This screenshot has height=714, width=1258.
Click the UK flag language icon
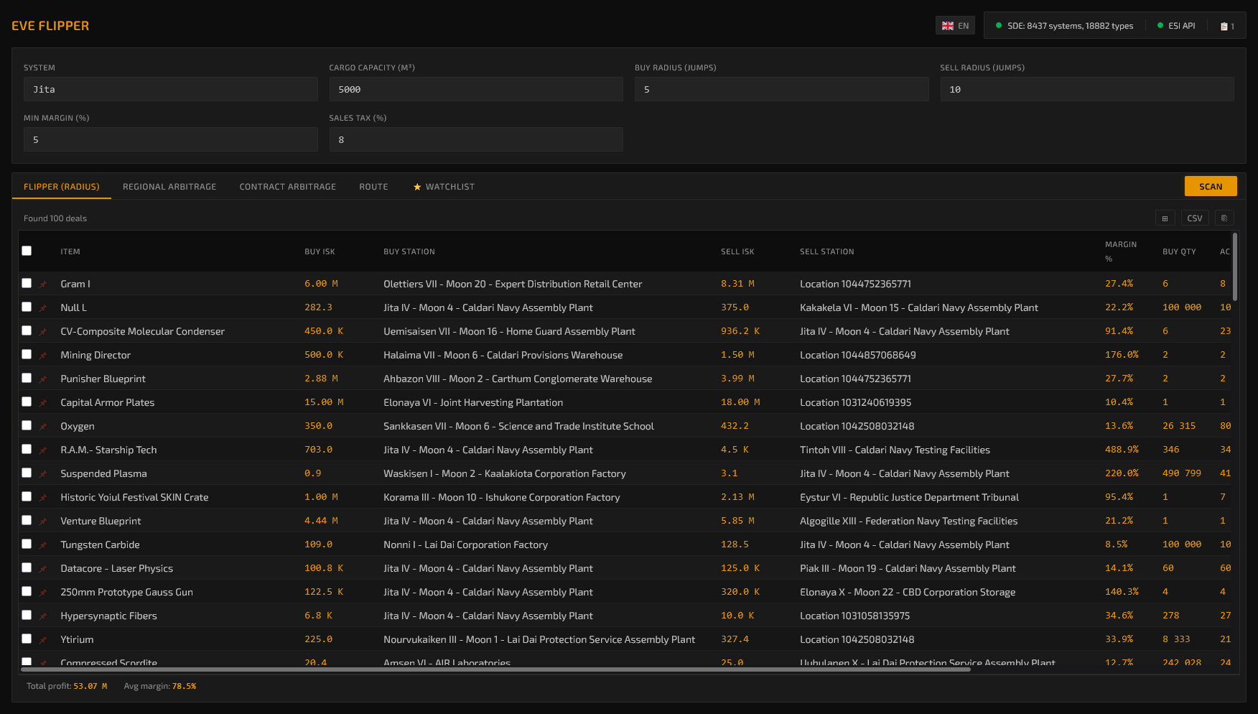tap(948, 26)
